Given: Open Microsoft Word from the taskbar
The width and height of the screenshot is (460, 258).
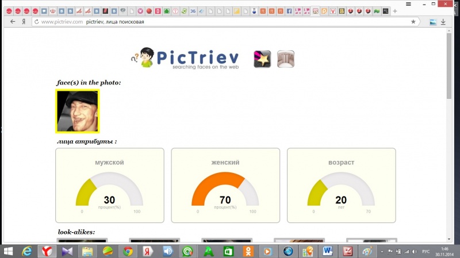Looking at the screenshot, I should 328,251.
